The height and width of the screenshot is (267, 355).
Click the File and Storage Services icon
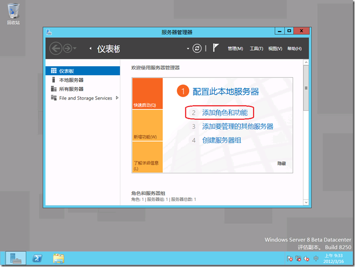53,98
